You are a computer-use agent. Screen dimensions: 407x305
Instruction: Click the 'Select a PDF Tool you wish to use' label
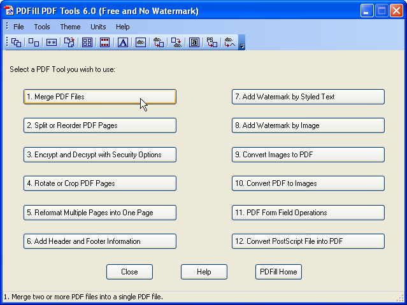click(62, 69)
